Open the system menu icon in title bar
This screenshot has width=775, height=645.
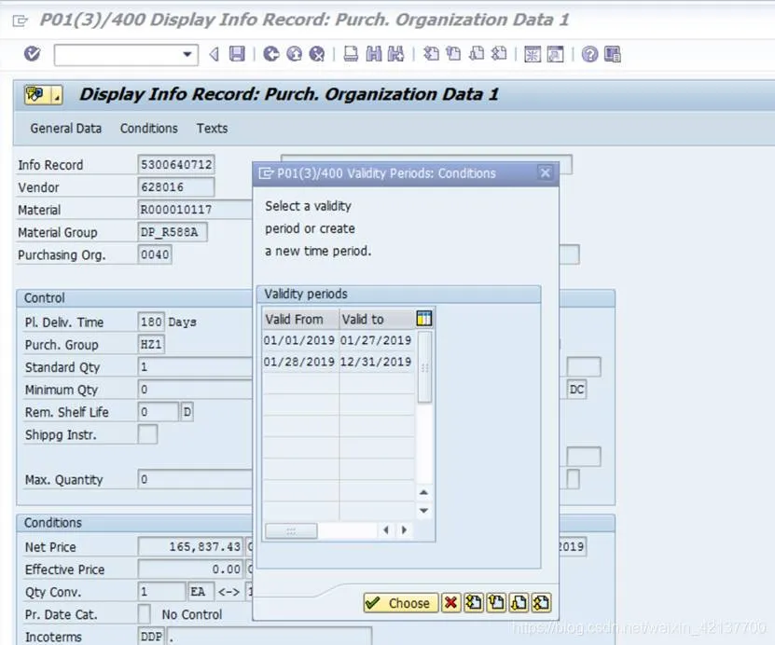point(20,21)
